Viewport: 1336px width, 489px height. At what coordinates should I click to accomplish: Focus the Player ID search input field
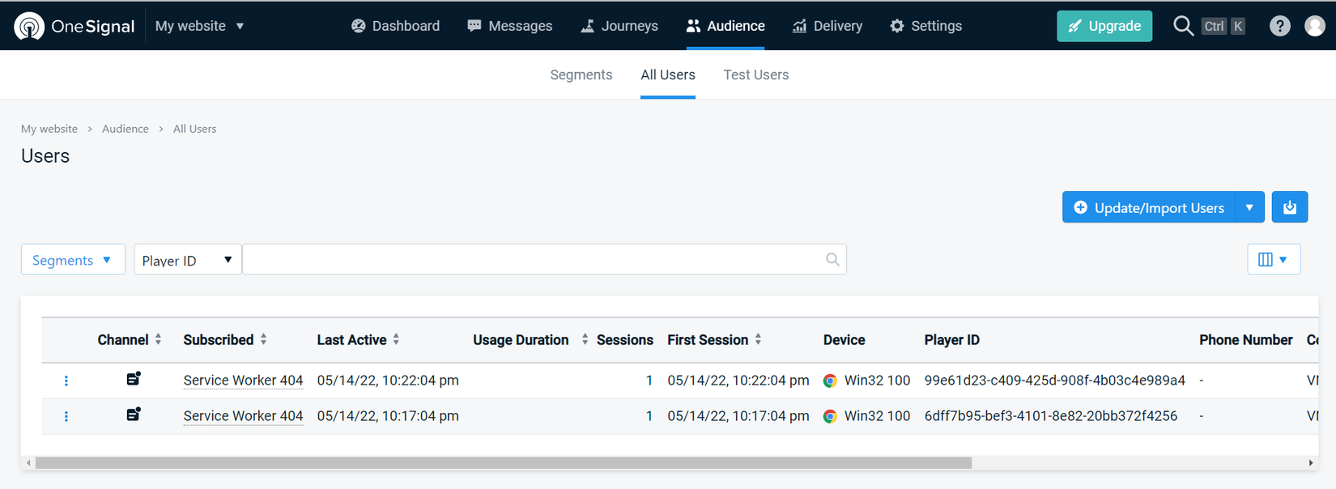pyautogui.click(x=534, y=259)
